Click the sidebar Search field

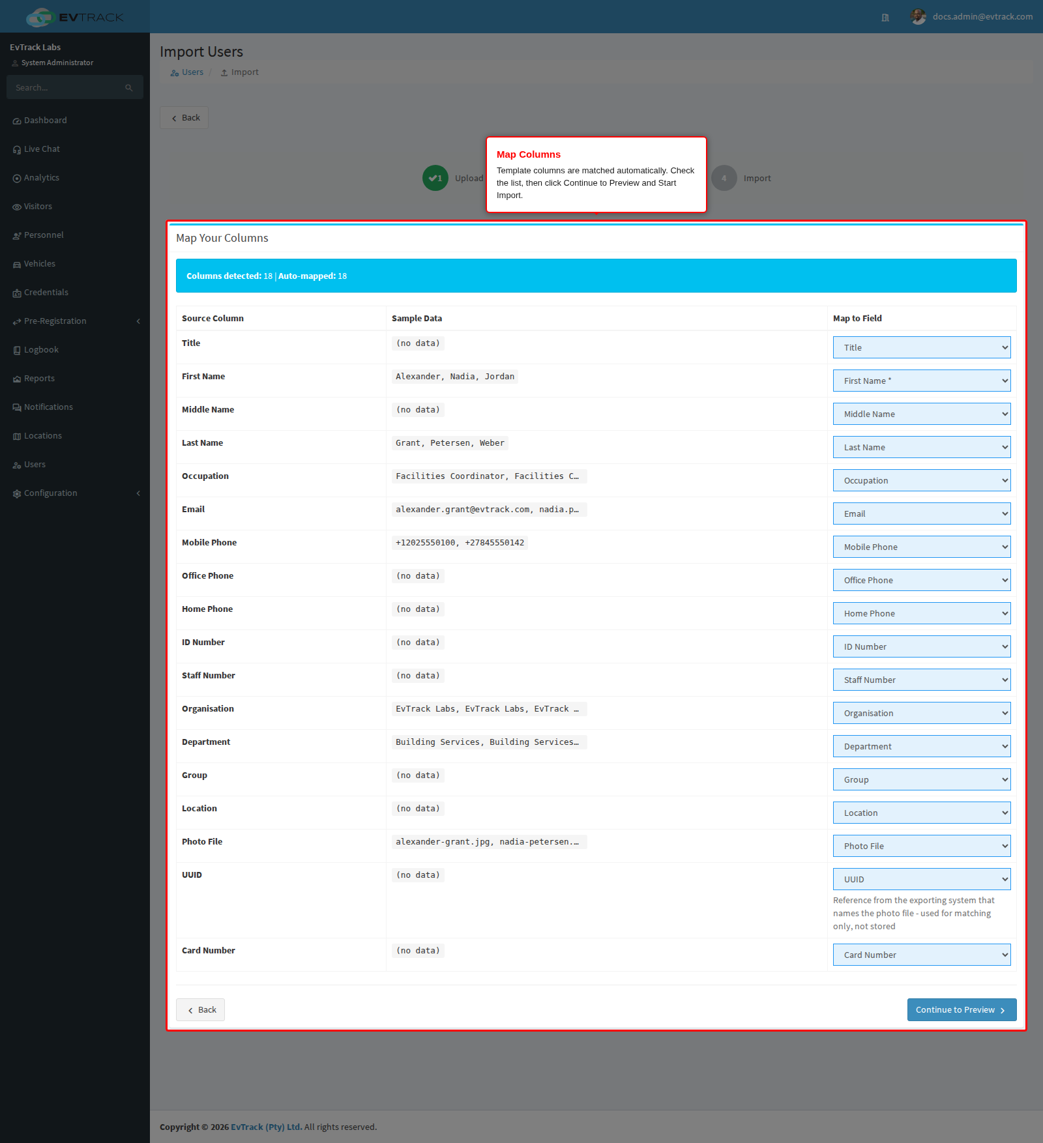75,87
